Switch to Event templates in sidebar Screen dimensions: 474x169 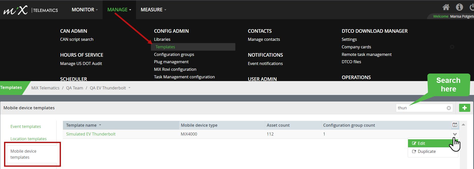coord(26,126)
